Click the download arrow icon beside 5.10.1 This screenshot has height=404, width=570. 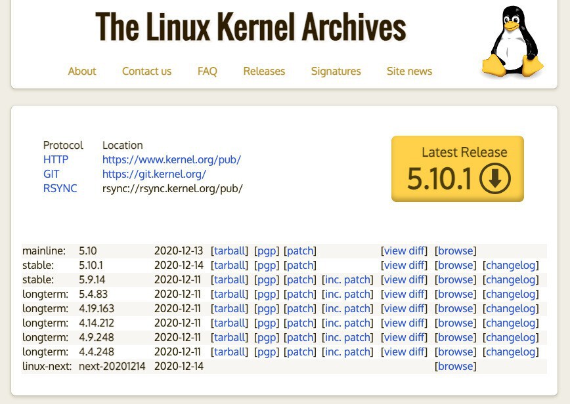pos(494,178)
